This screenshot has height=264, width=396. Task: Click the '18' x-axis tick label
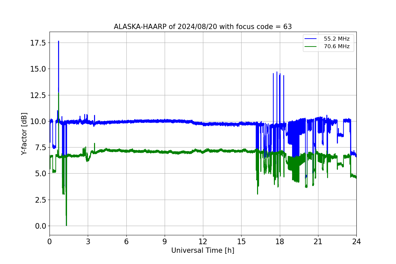pos(280,242)
